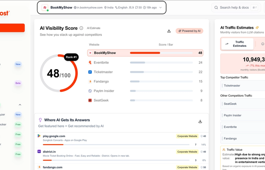Viewport: 265px width, 170px height.
Task: Download the AI Visibility Score report
Action: 169,31
